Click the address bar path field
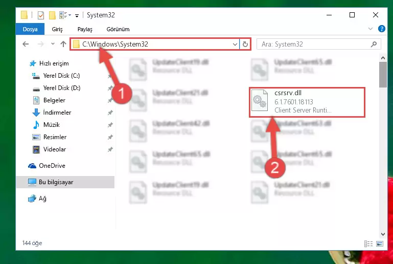This screenshot has width=393, height=264. [155, 44]
